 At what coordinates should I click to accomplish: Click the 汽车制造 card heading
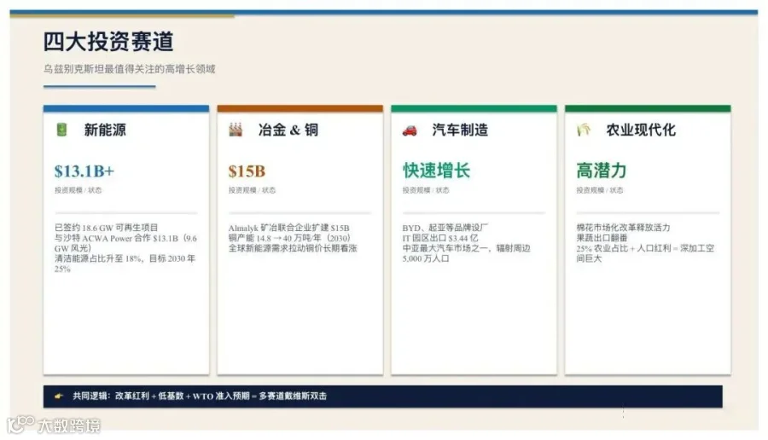pos(460,130)
